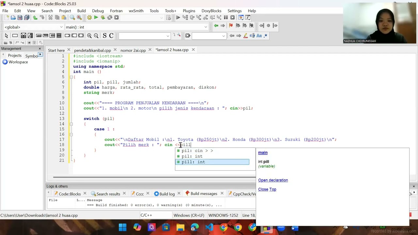
Task: Click the C comment toggle icon
Action: [x=111, y=36]
